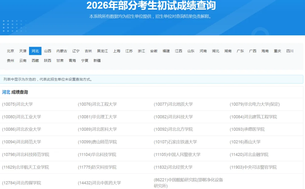This screenshot has width=305, height=189.
Task: Select the 天津 province tab
Action: coord(23,51)
